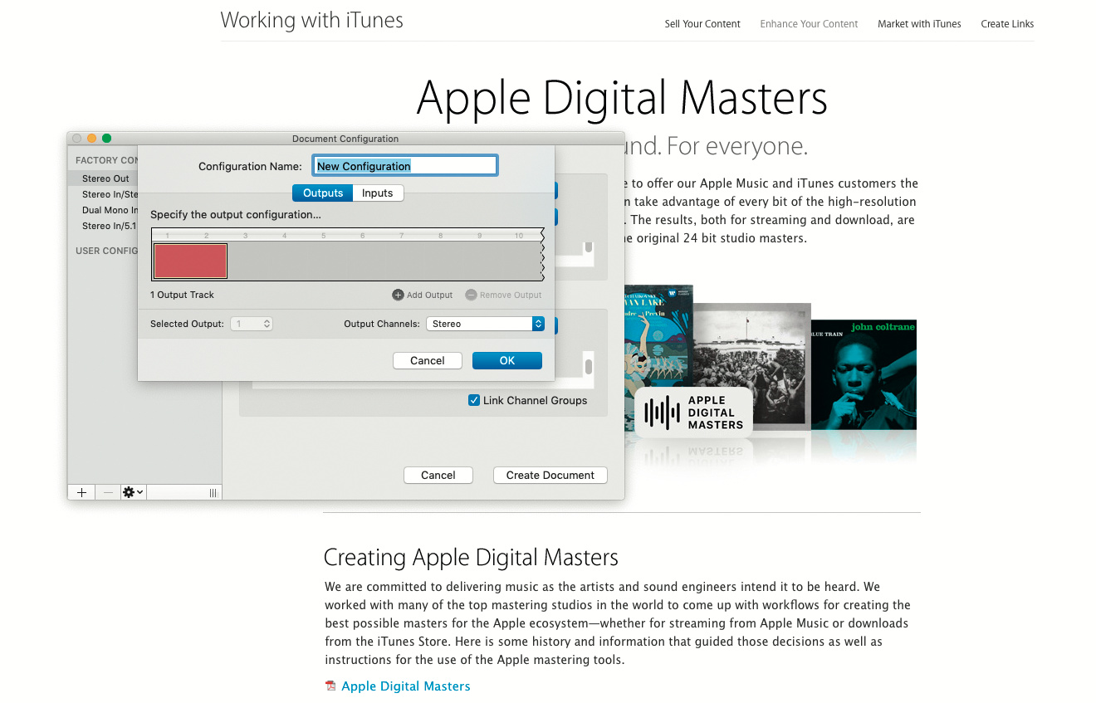1096x703 pixels.
Task: Click the Create Document button
Action: coord(550,476)
